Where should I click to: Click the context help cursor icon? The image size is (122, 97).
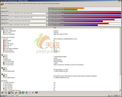(x=37, y=93)
